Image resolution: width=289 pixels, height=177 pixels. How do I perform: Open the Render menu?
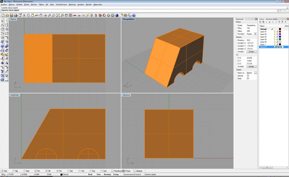pyautogui.click(x=89, y=4)
